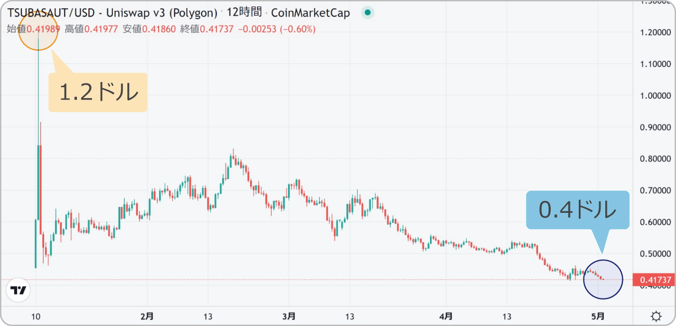
Task: Click the 0.90000 price axis label
Action: tap(656, 127)
